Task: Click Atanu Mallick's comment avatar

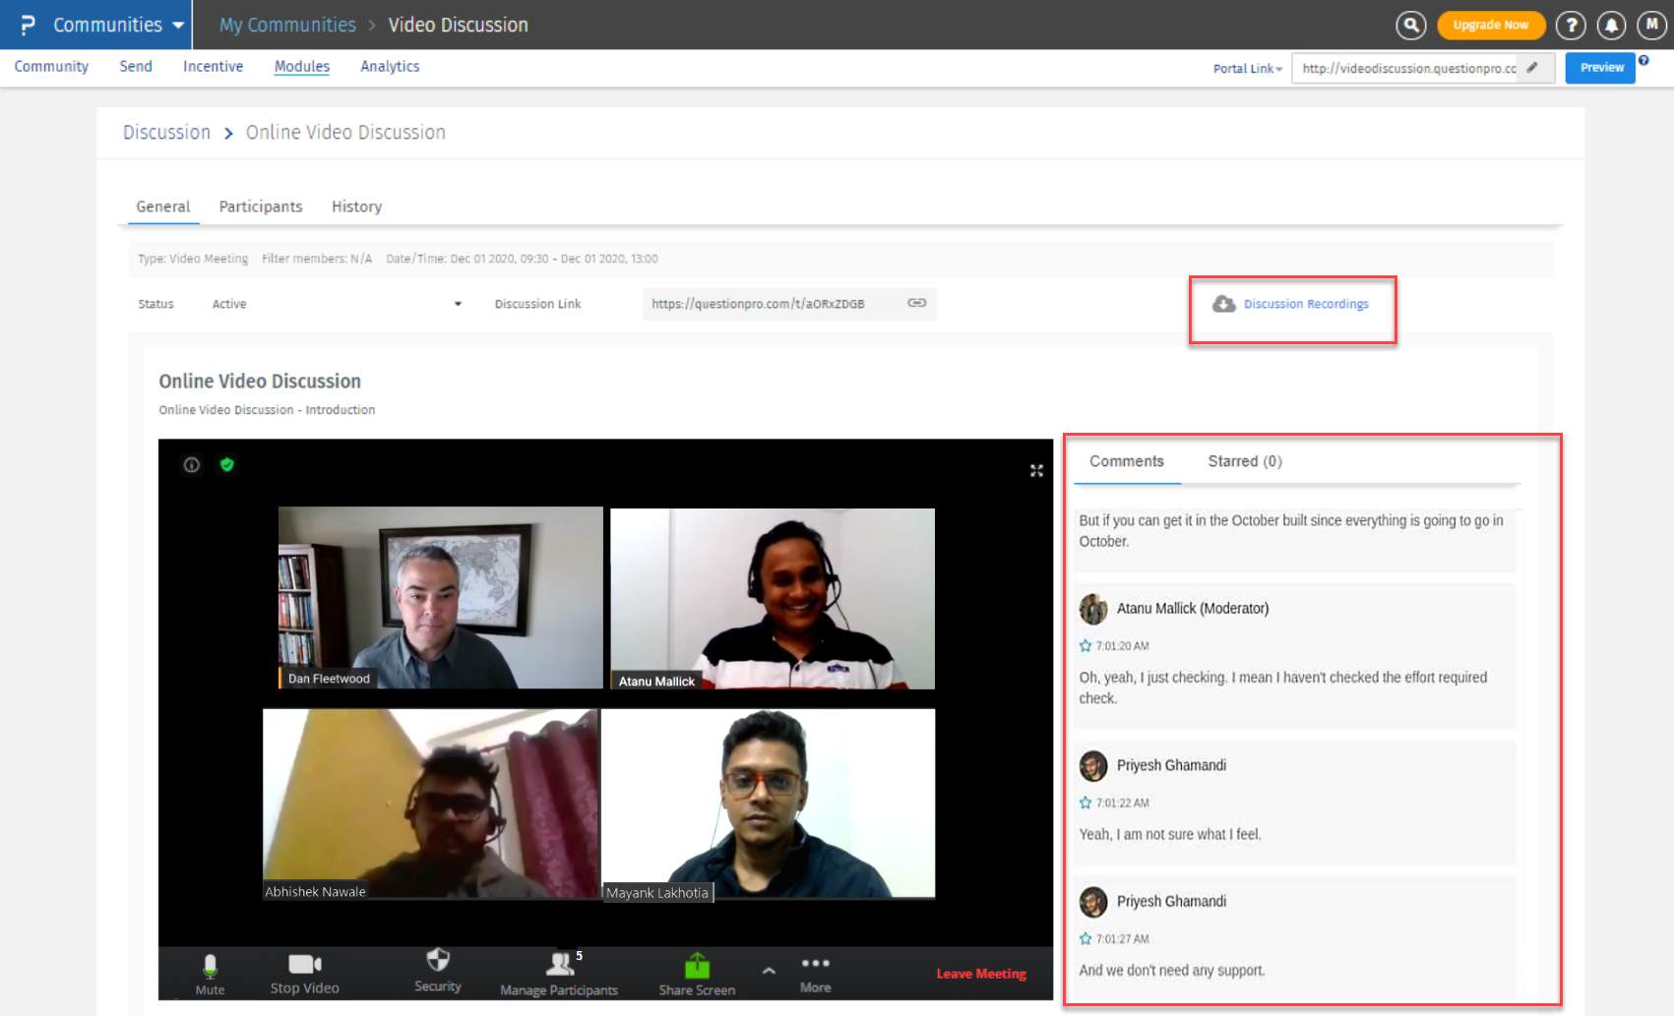Action: (x=1093, y=609)
